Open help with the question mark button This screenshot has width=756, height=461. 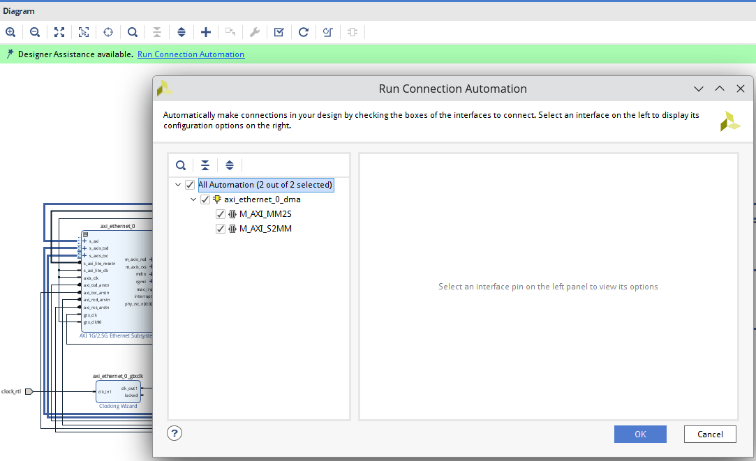tap(175, 433)
